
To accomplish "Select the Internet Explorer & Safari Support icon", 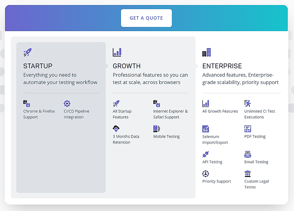I will pyautogui.click(x=157, y=103).
